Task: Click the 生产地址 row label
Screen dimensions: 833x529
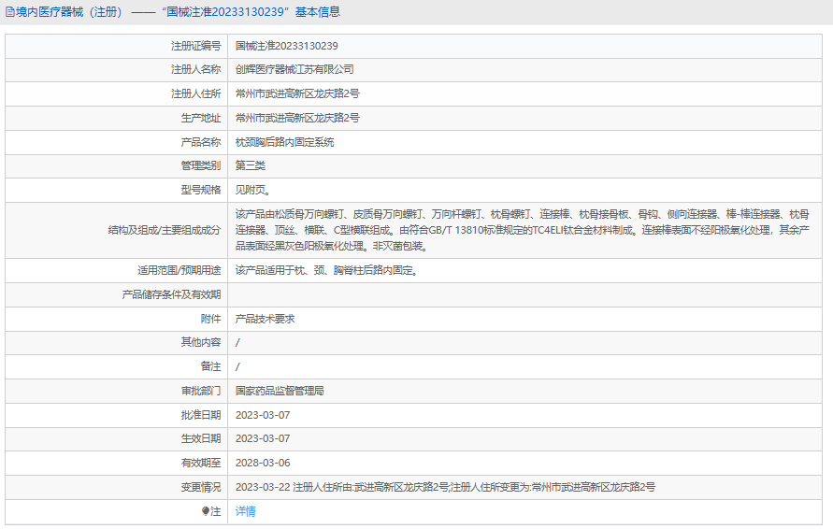Action: (x=200, y=118)
